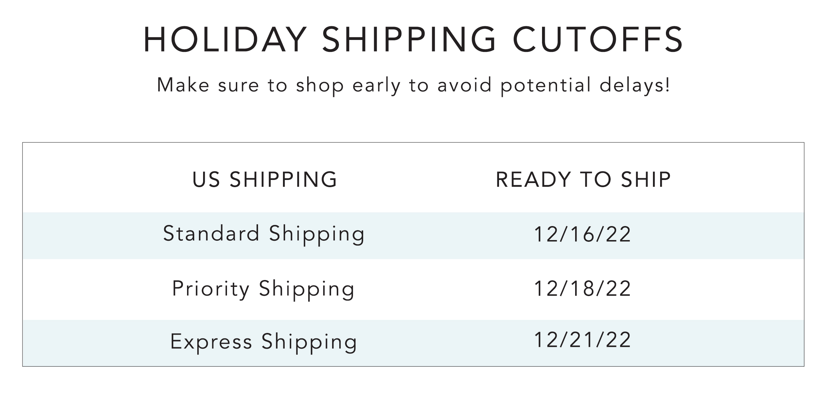The width and height of the screenshot is (826, 405).
Task: Click the 12/21/22 cutoff date
Action: coord(583,340)
